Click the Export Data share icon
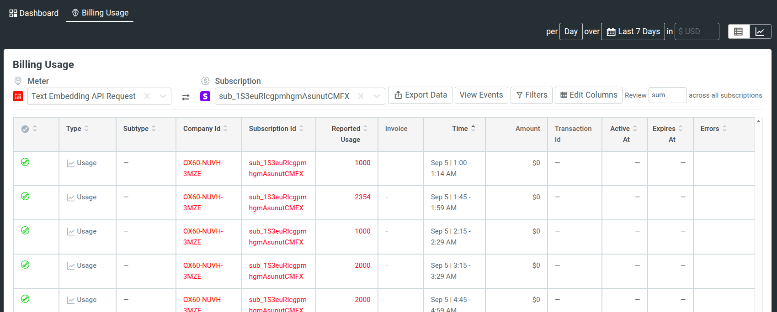The image size is (777, 312). (398, 95)
